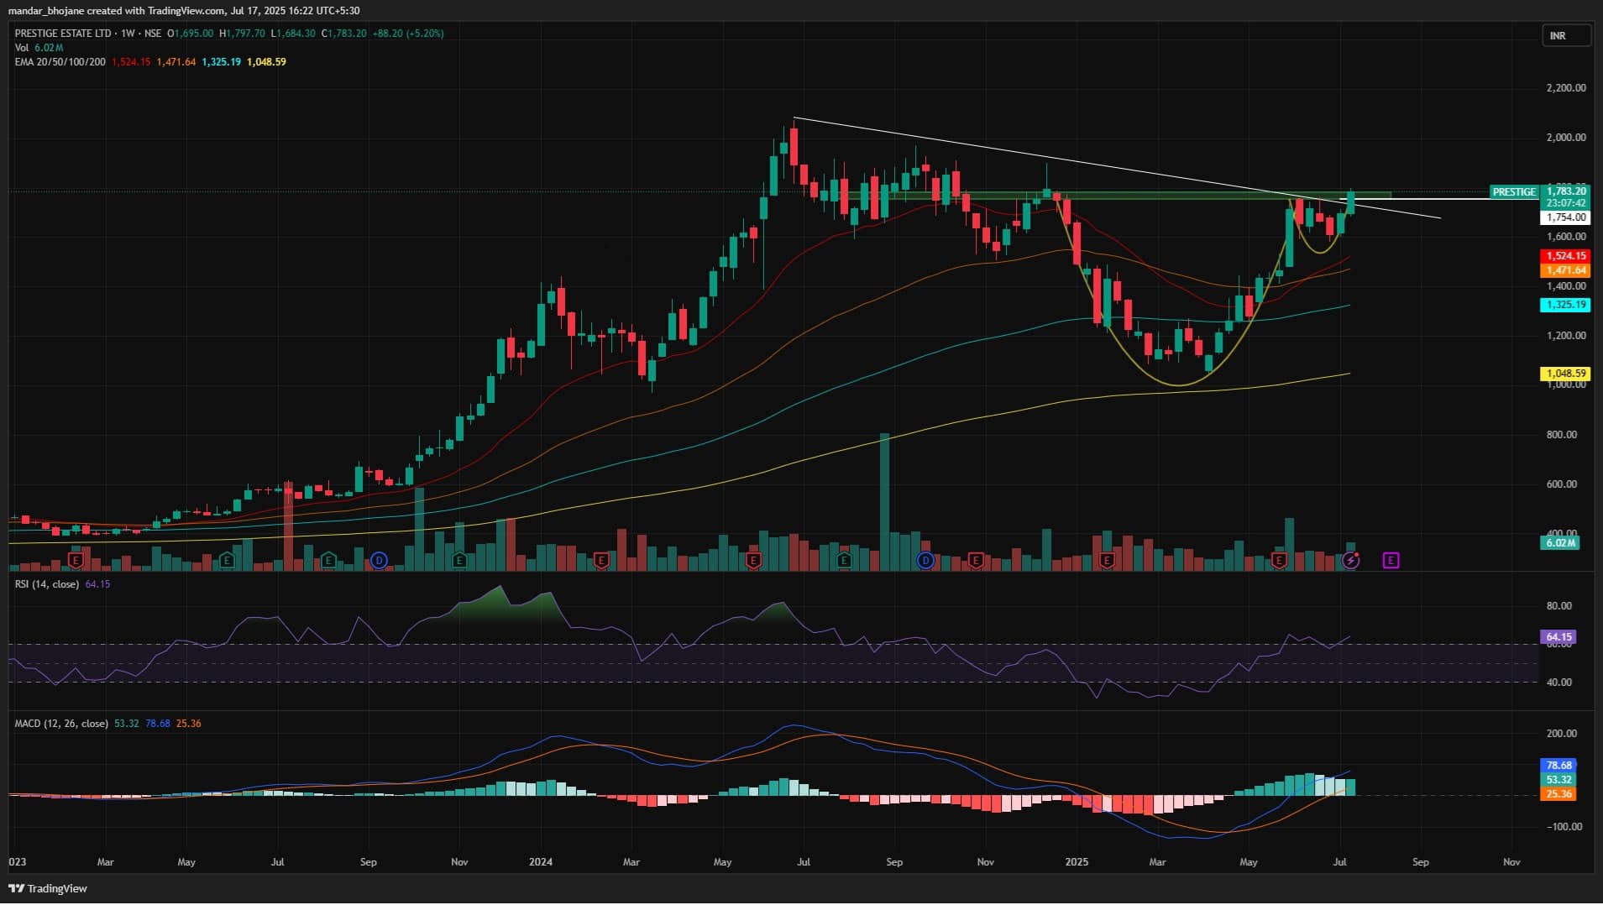The image size is (1603, 905).
Task: Click the green earnings marker before June 2023
Action: click(226, 560)
